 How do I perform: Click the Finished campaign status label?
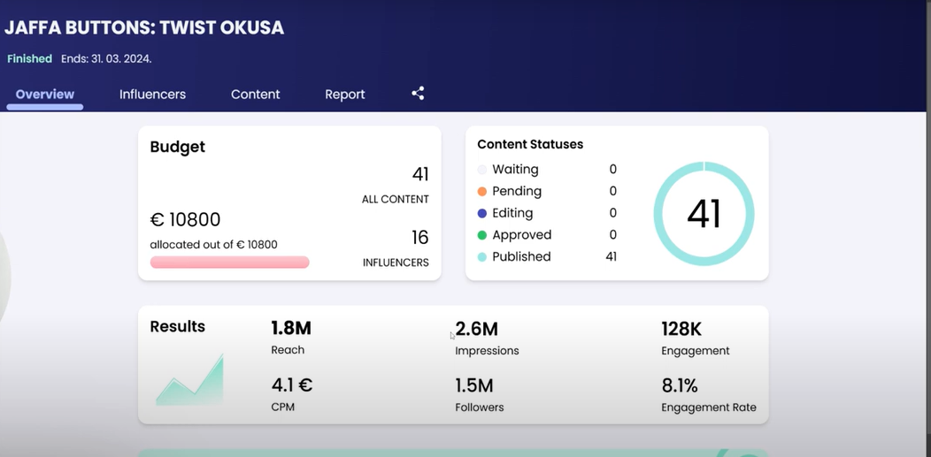point(30,58)
